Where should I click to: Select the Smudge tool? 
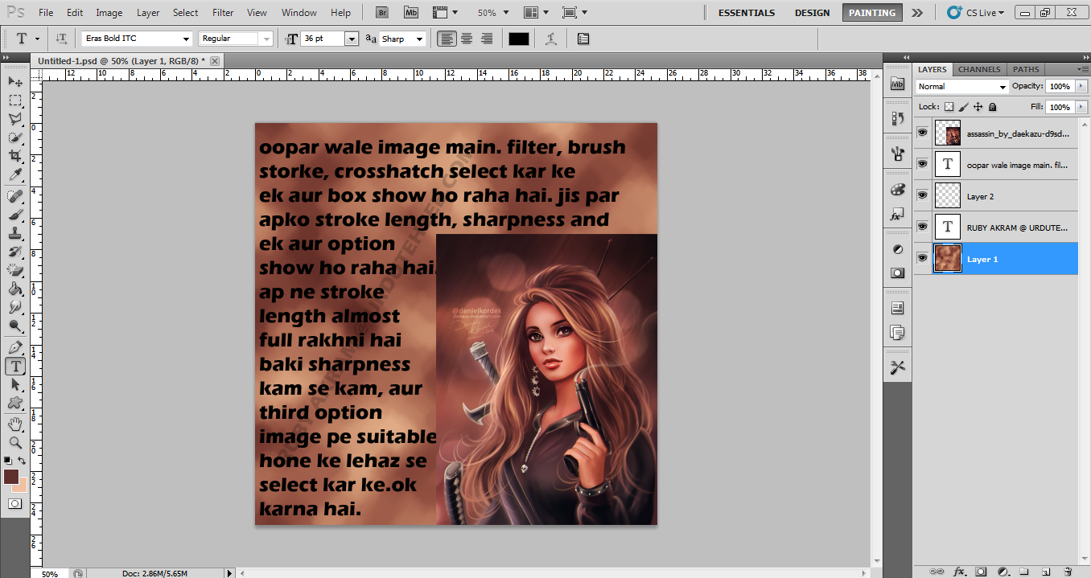click(15, 307)
